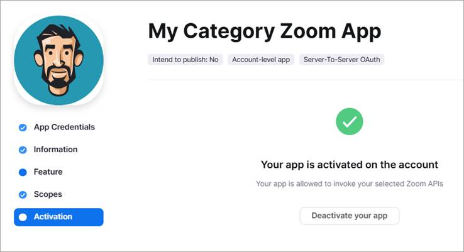
Task: Click the checkmark icon beside Scopes
Action: pos(23,195)
